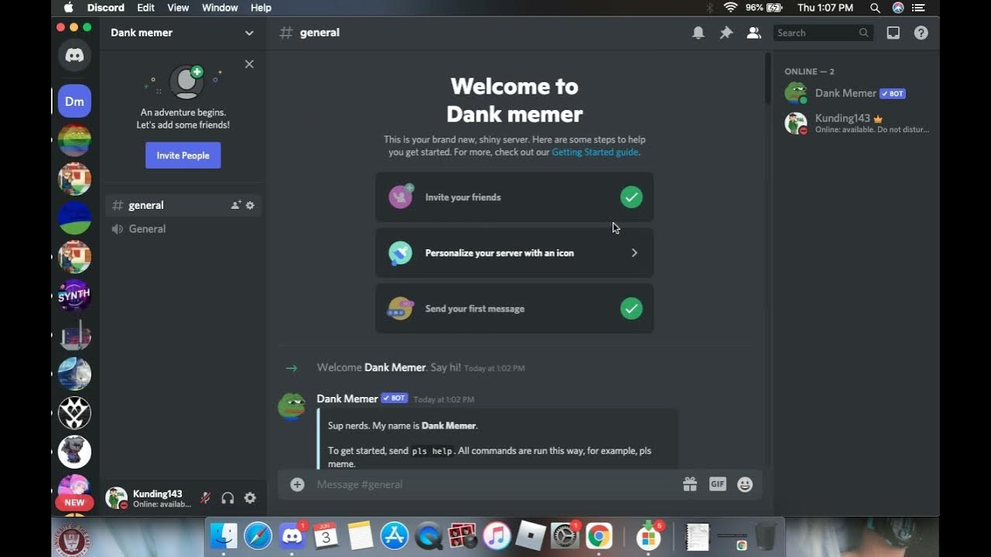Open Music app from the dock
Screen dimensions: 991x557
point(496,535)
